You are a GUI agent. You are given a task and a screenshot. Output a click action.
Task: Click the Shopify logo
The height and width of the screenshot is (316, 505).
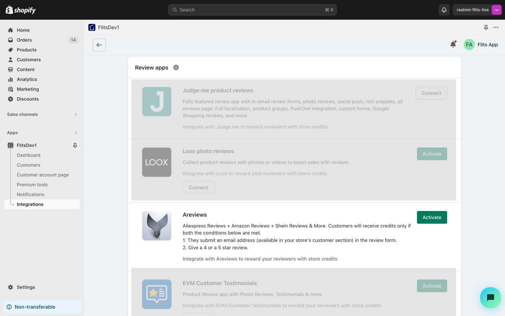[x=21, y=10]
